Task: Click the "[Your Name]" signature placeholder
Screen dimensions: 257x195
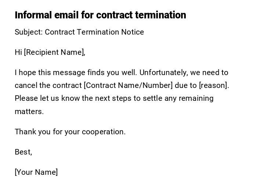Action: [x=36, y=172]
